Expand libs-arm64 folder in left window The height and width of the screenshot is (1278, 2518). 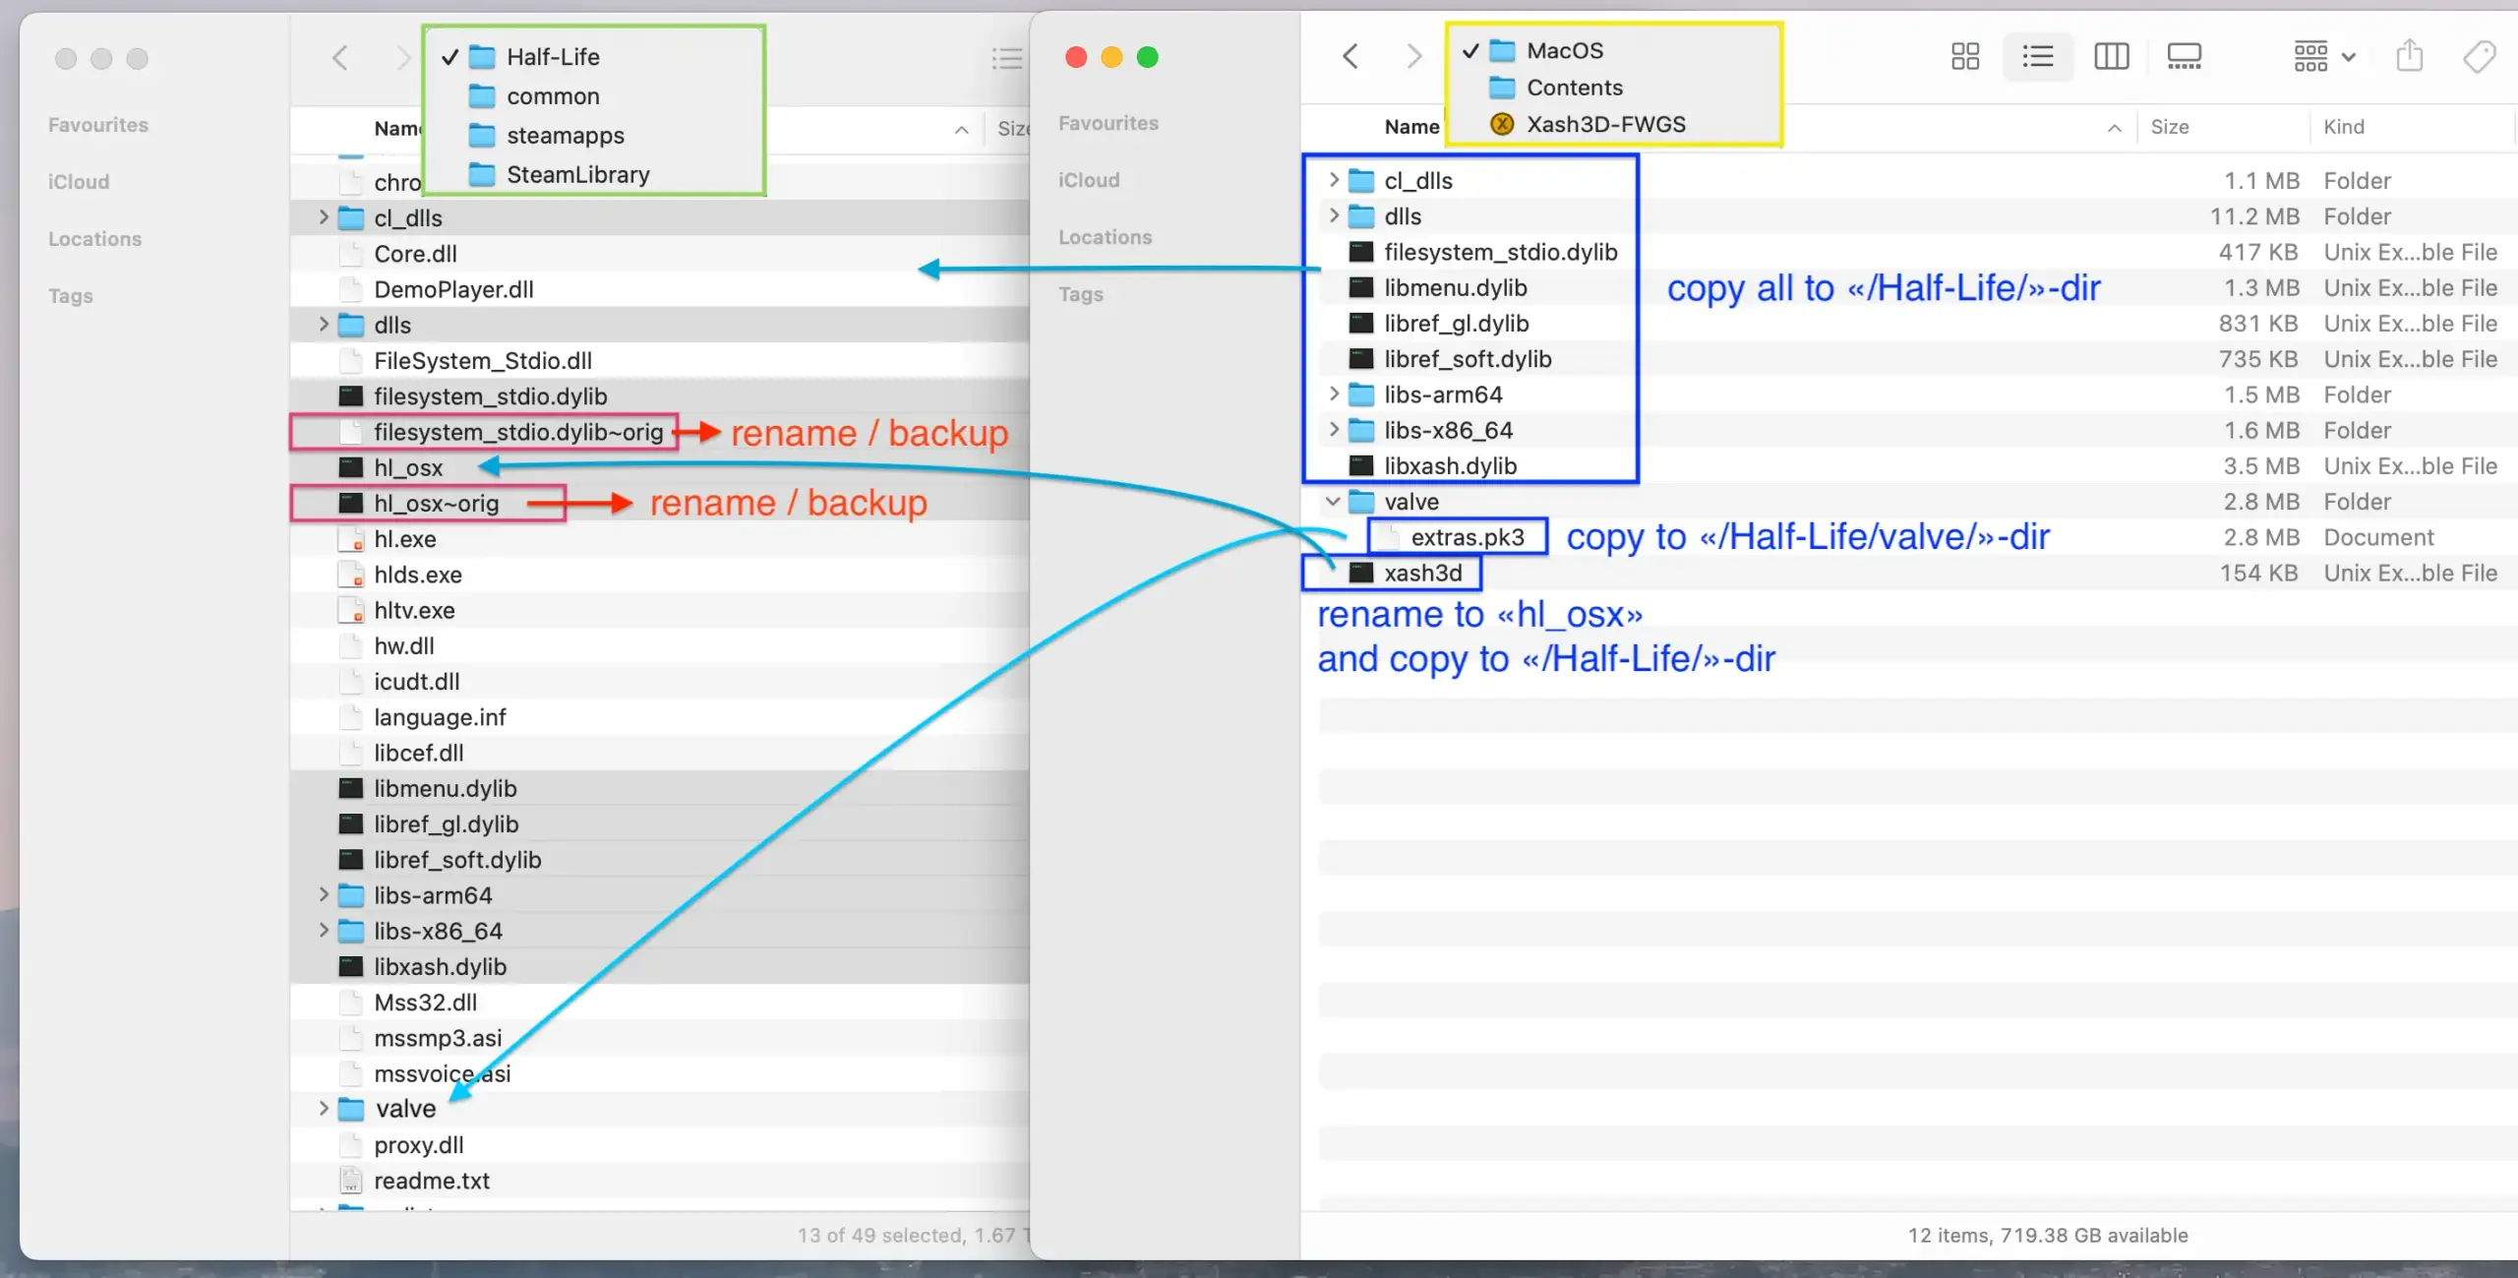[323, 895]
